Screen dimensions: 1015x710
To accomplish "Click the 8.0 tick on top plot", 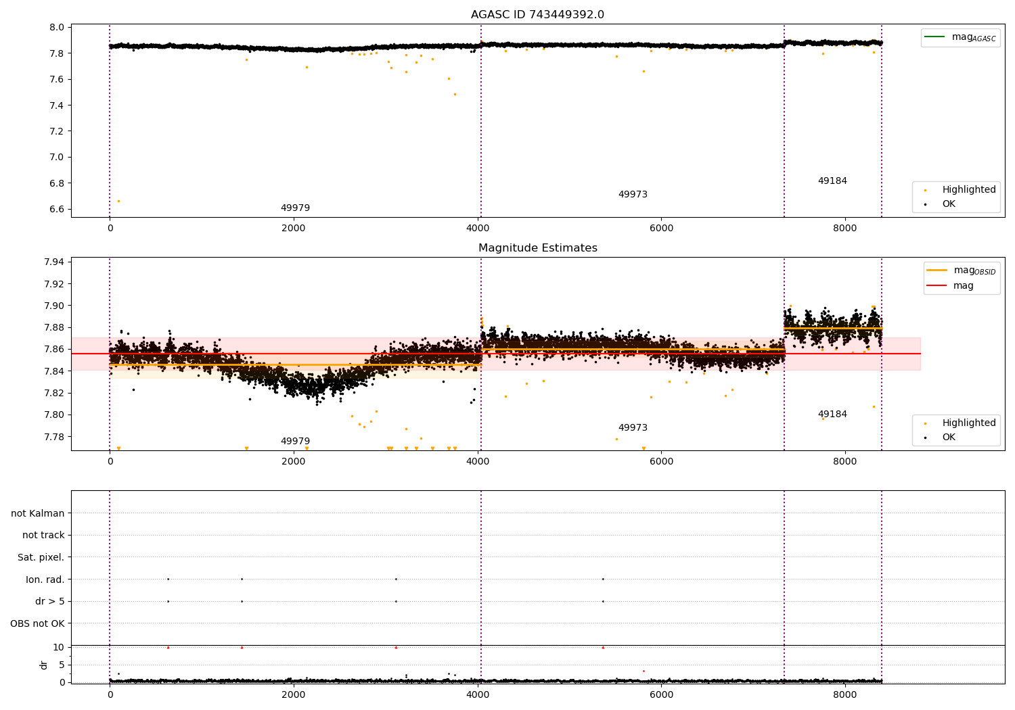I will point(57,28).
